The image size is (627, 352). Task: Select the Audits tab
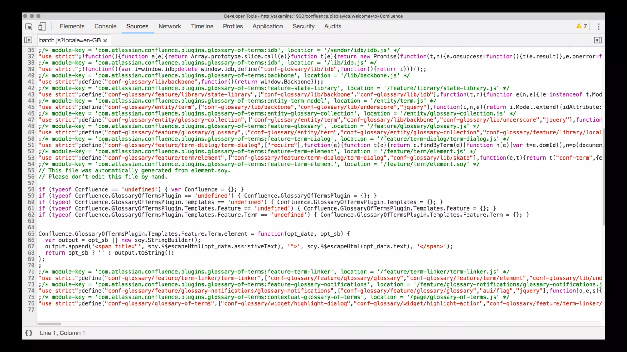tap(332, 26)
